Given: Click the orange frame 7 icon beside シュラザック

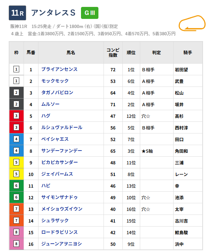Looking at the screenshot, I should pos(16,220).
